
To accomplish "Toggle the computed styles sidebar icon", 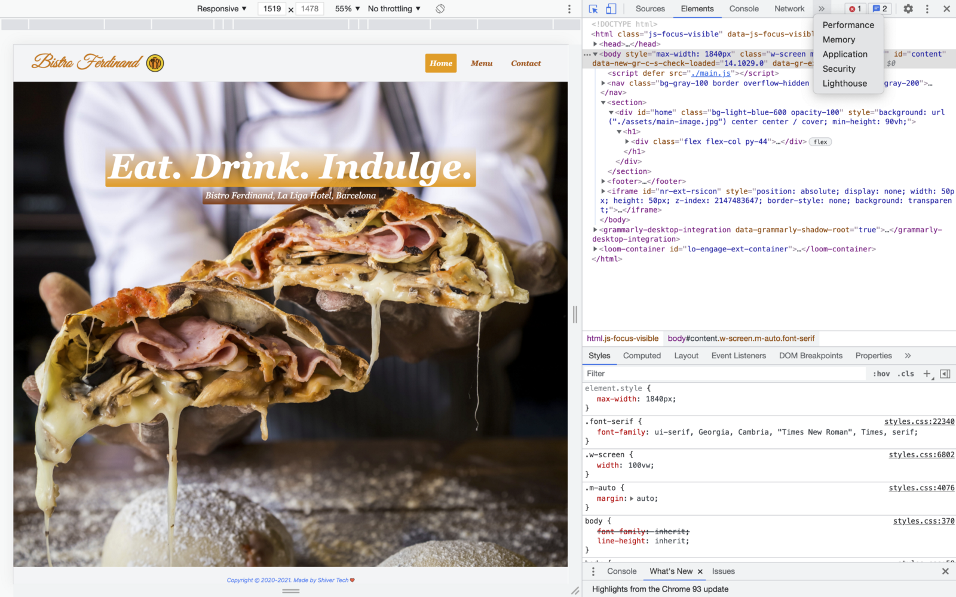I will pos(945,374).
